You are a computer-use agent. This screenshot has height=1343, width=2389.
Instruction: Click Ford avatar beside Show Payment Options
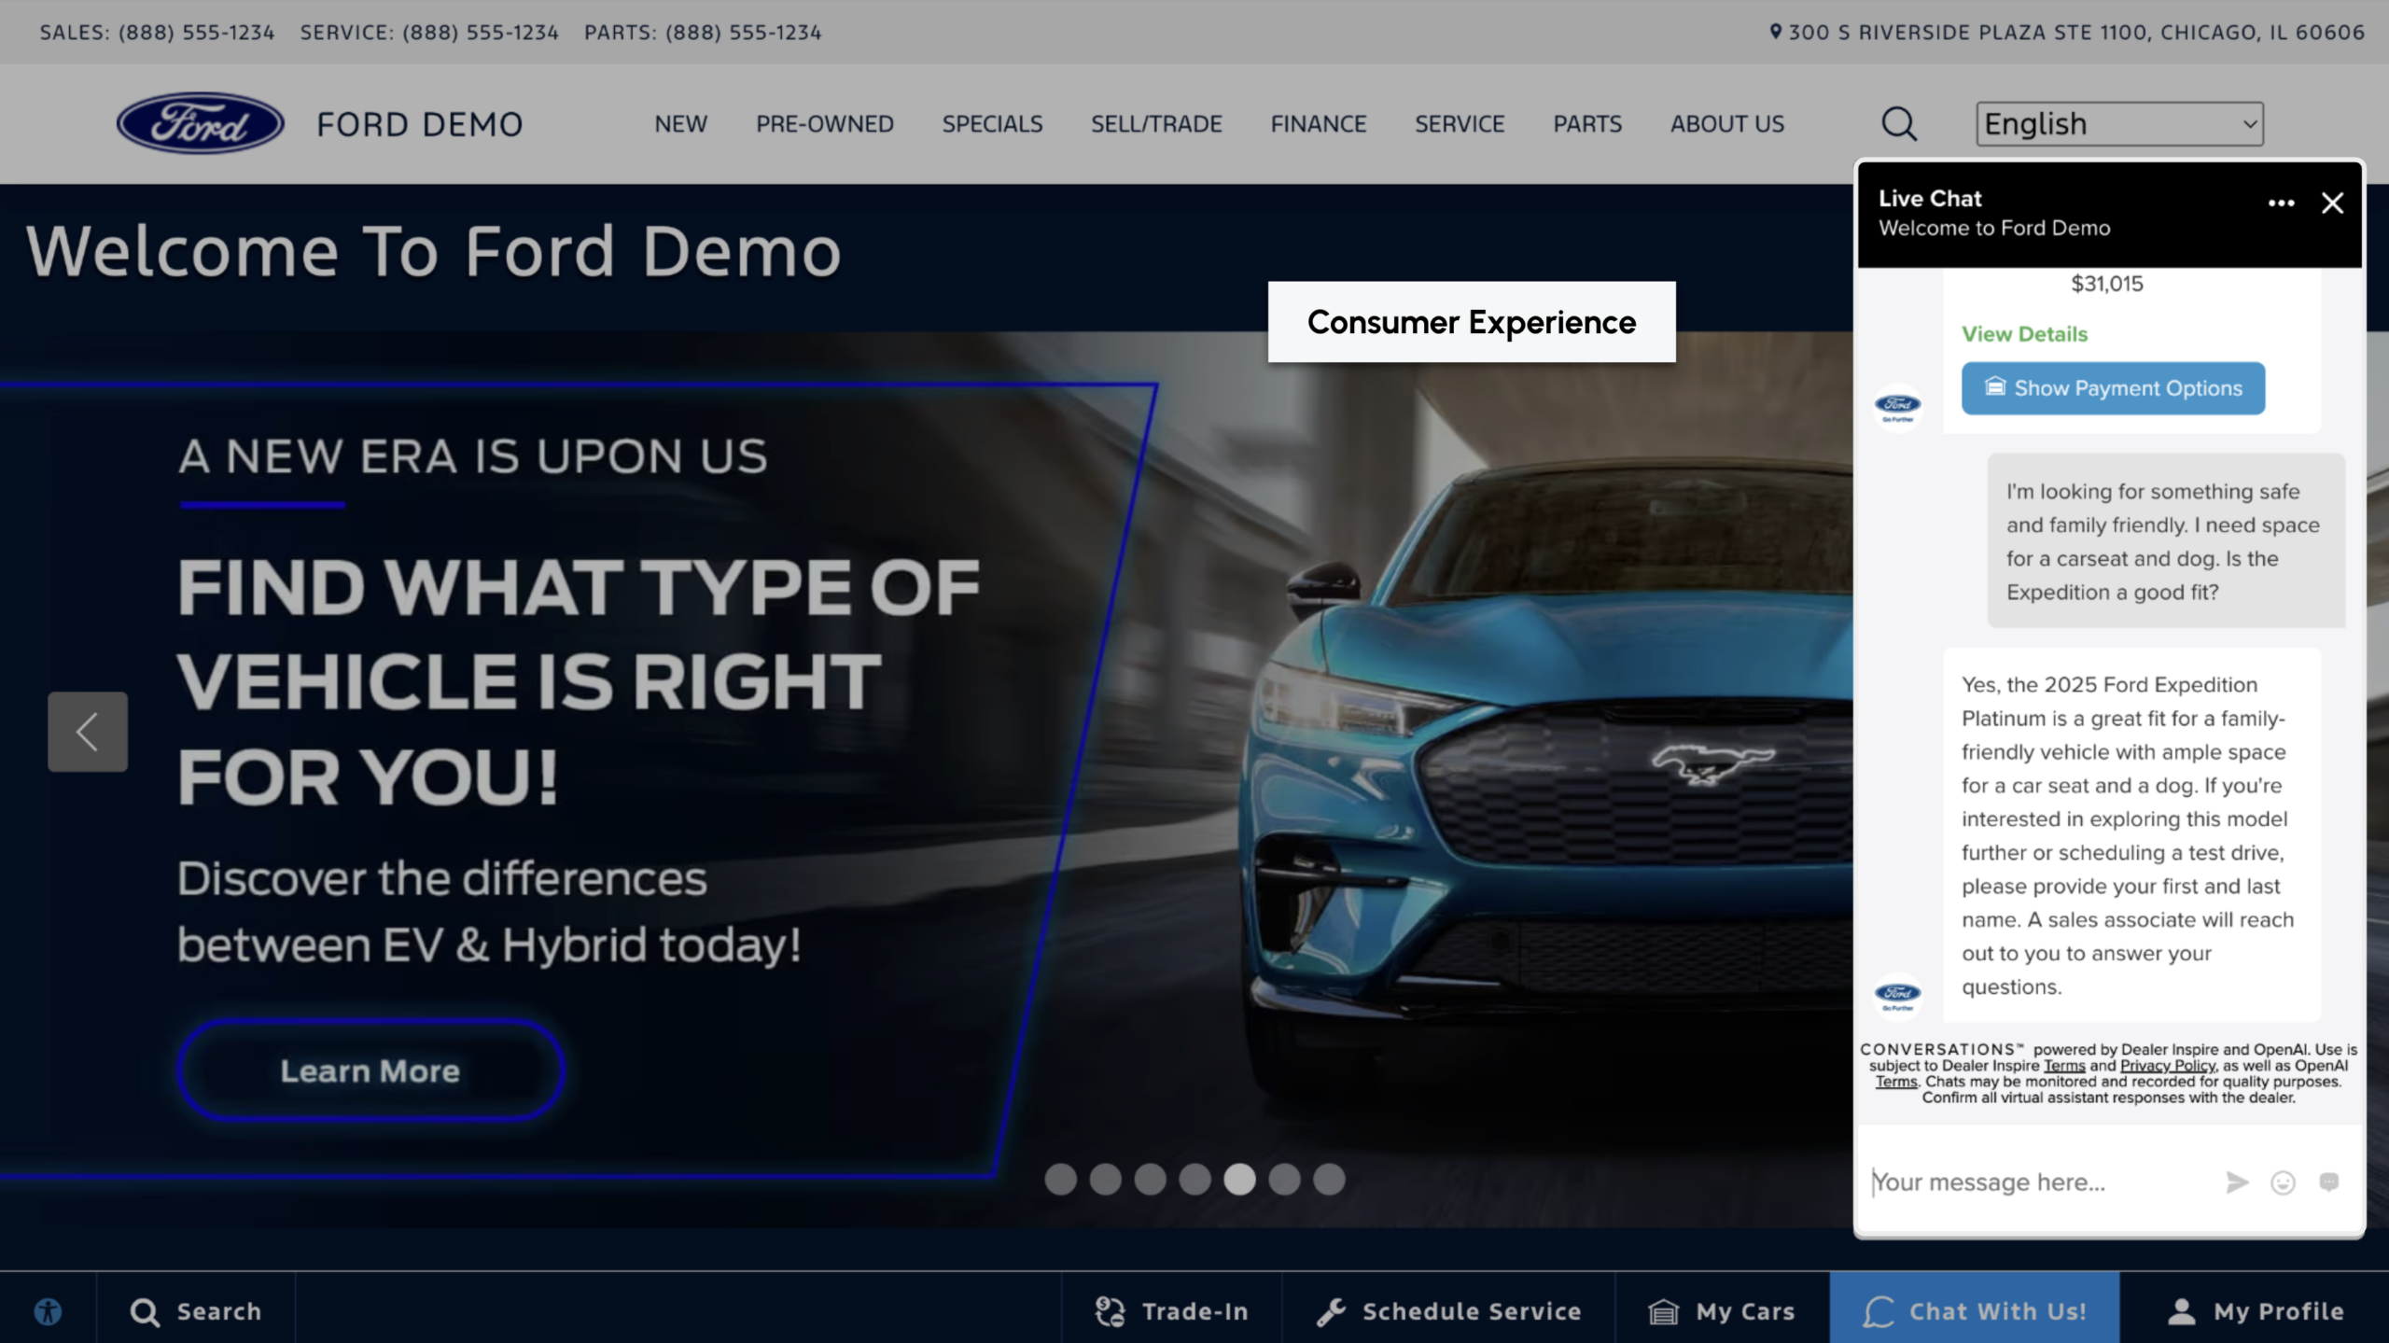click(x=1898, y=407)
